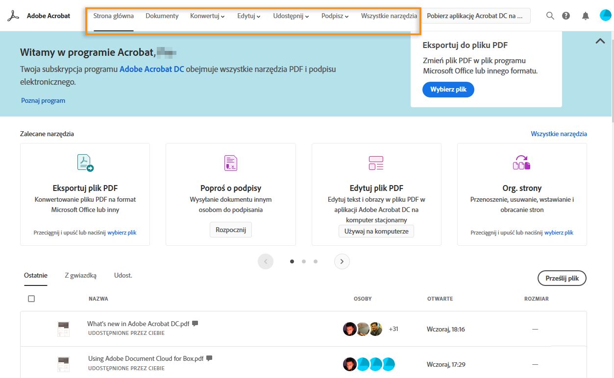
Task: Click the OSOBY column header
Action: click(363, 299)
